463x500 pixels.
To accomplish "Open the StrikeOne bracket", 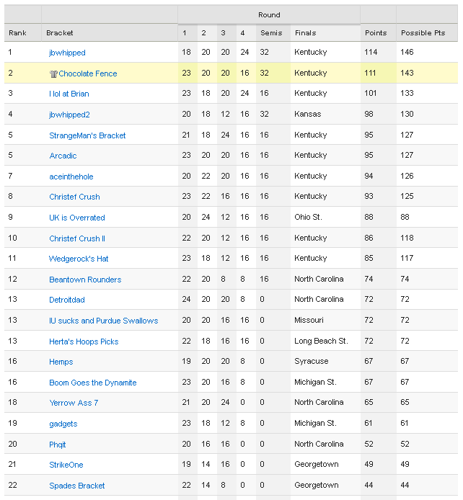I will 66,465.
